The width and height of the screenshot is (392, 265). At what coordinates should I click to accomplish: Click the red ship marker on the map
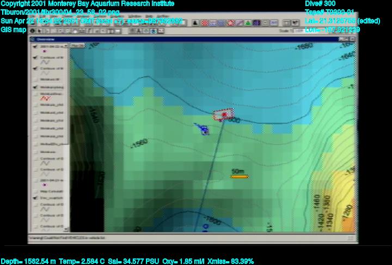coord(224,115)
